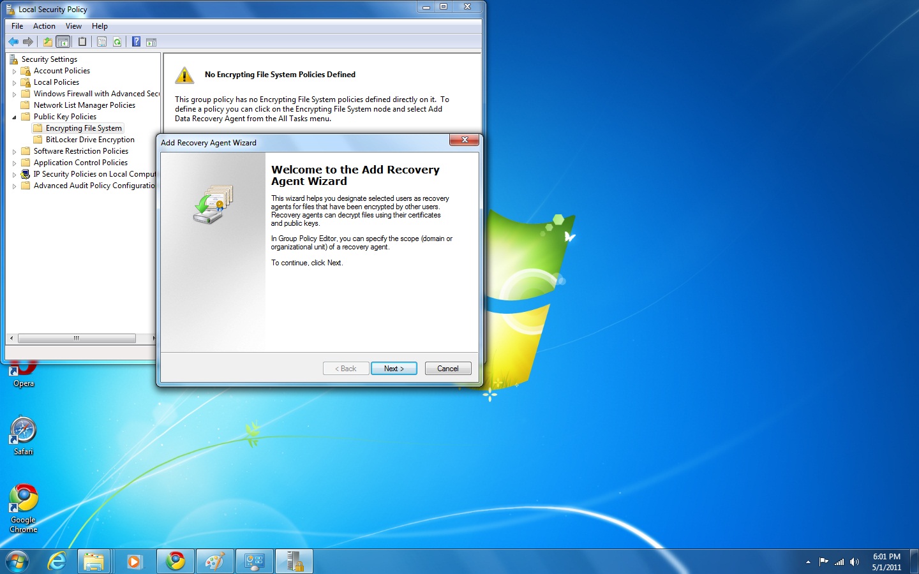Show hidden tray icons arrow
This screenshot has height=574, width=919.
[808, 562]
